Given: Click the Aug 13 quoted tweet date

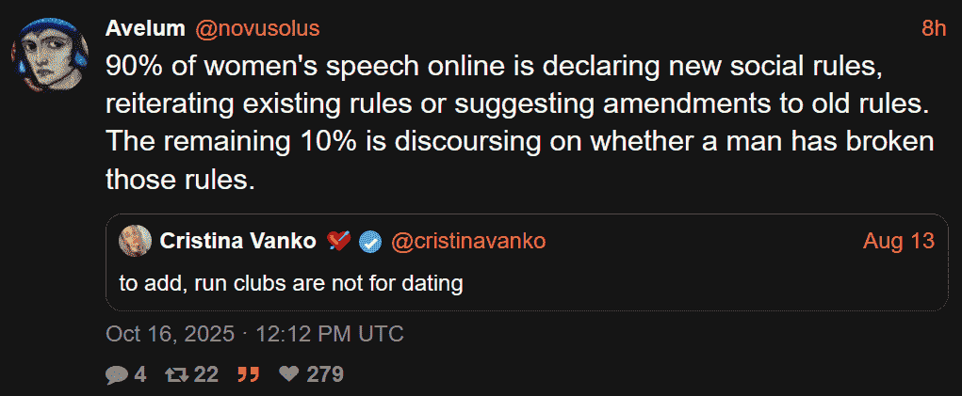Looking at the screenshot, I should click(x=899, y=242).
